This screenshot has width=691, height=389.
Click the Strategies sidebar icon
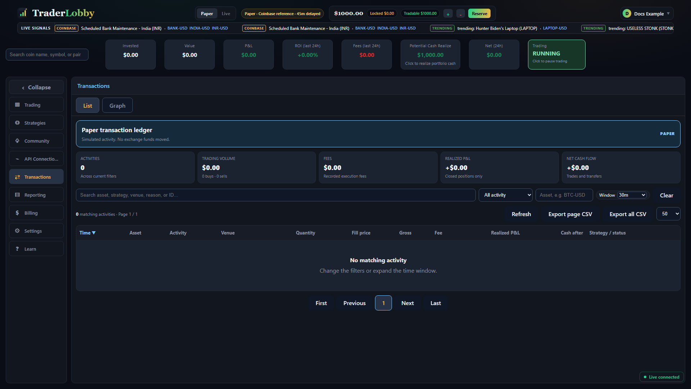[17, 123]
